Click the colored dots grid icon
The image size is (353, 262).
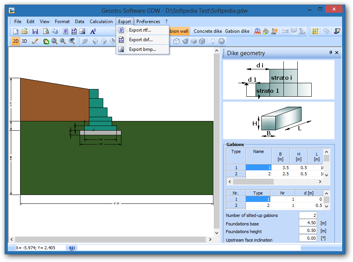point(315,31)
